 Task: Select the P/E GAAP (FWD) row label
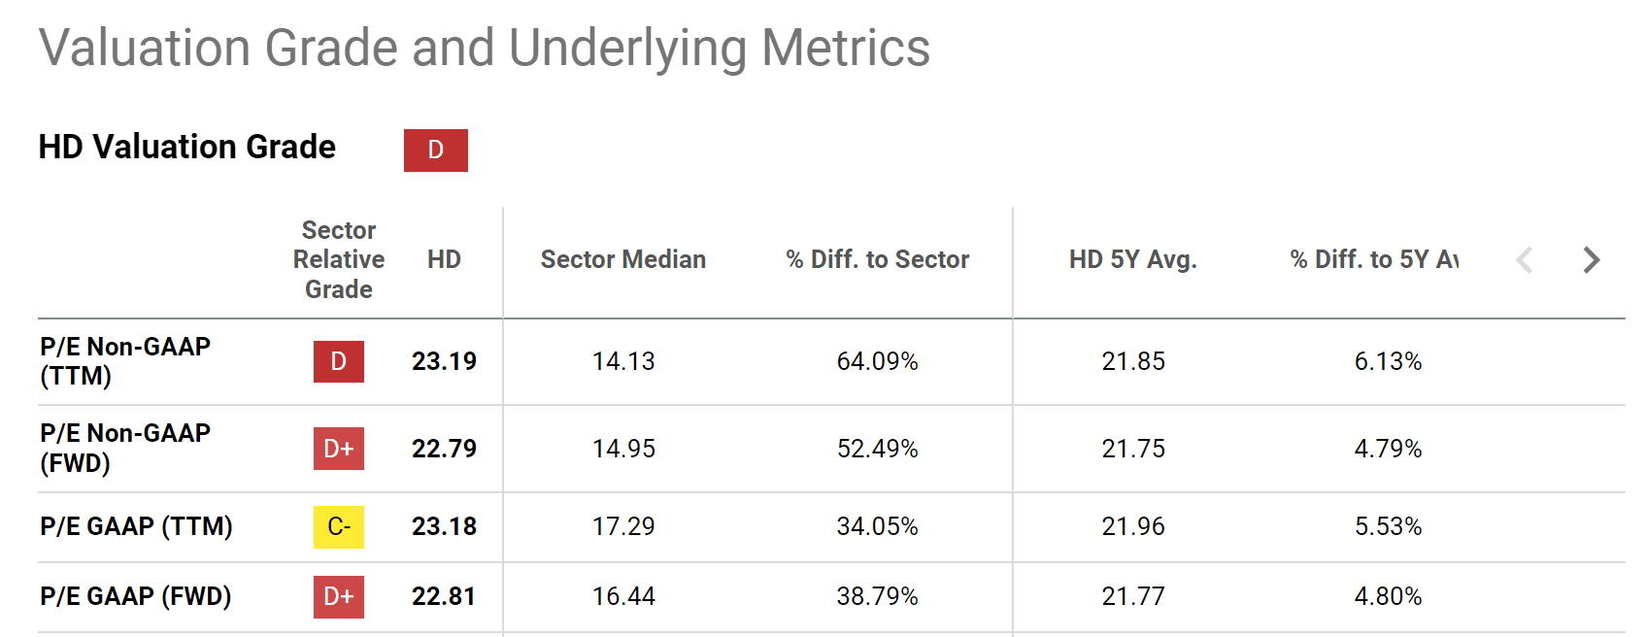tap(136, 596)
